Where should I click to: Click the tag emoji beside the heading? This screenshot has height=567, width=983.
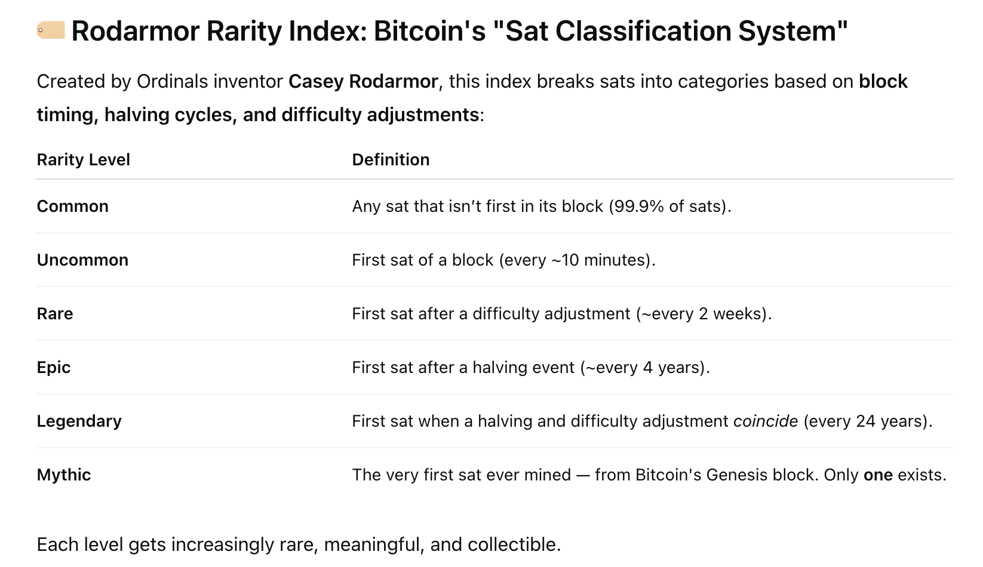tap(51, 30)
